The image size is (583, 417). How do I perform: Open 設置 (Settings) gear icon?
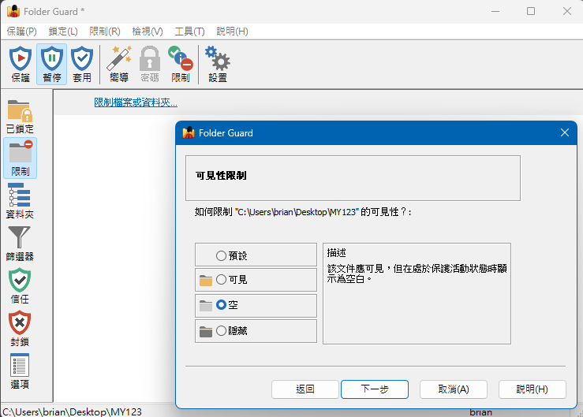218,63
